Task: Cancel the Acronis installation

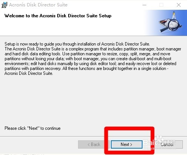Action: [167, 144]
